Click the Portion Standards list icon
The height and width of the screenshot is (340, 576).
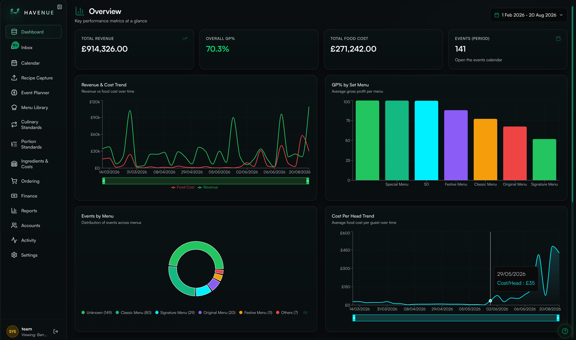pos(14,144)
